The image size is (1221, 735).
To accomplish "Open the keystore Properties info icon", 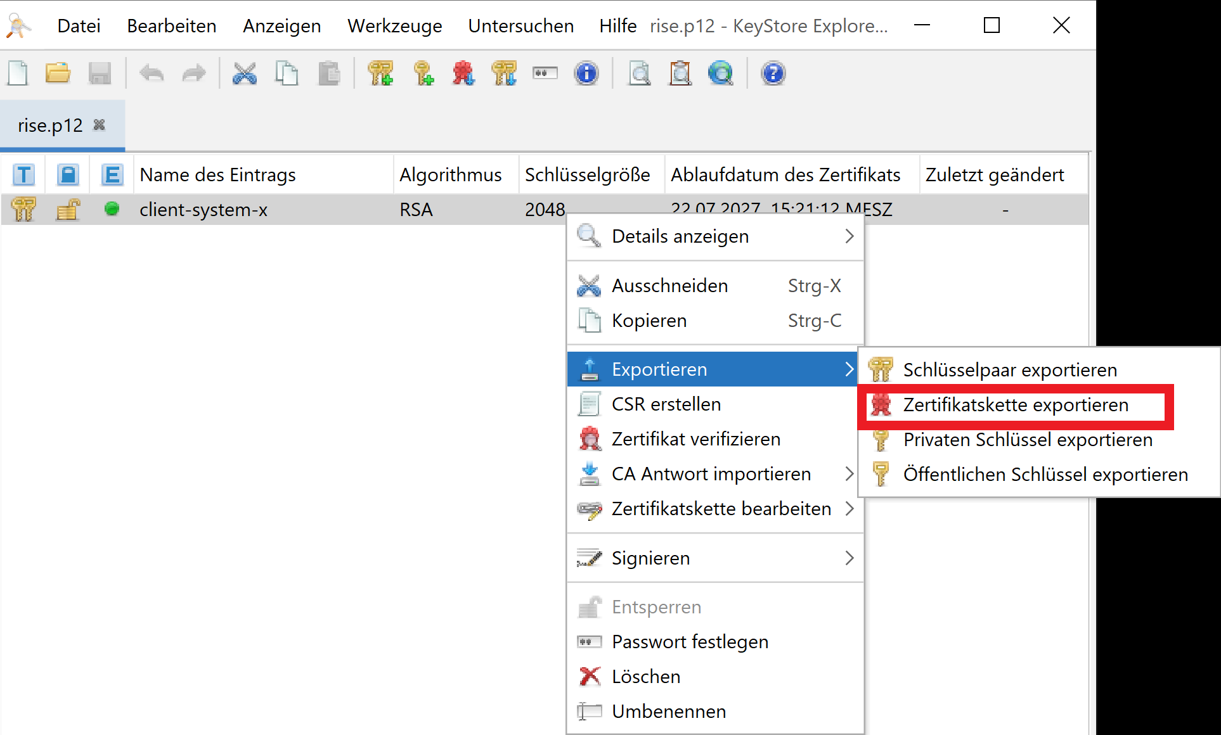I will click(x=586, y=73).
